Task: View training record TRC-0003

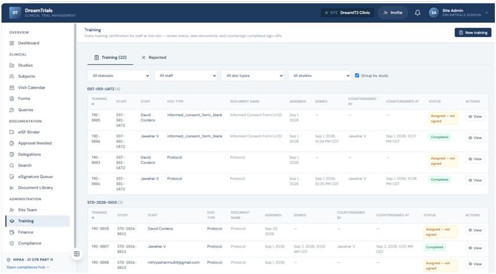Action: 475,159
